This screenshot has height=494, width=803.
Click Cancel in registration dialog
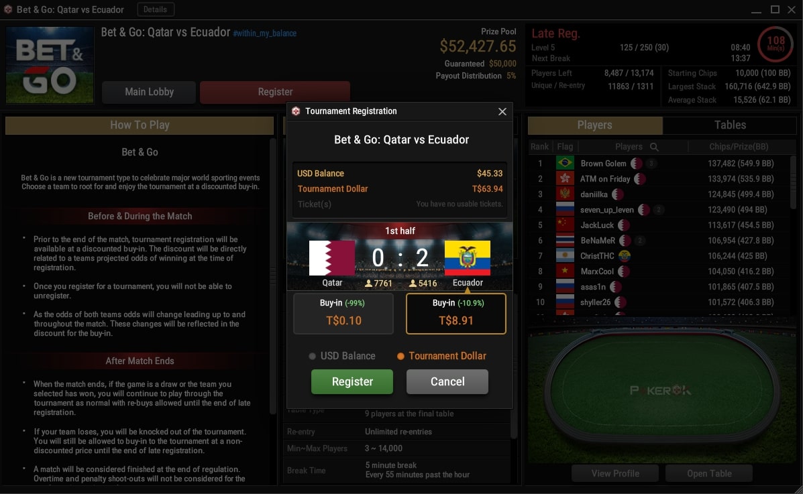(x=447, y=382)
